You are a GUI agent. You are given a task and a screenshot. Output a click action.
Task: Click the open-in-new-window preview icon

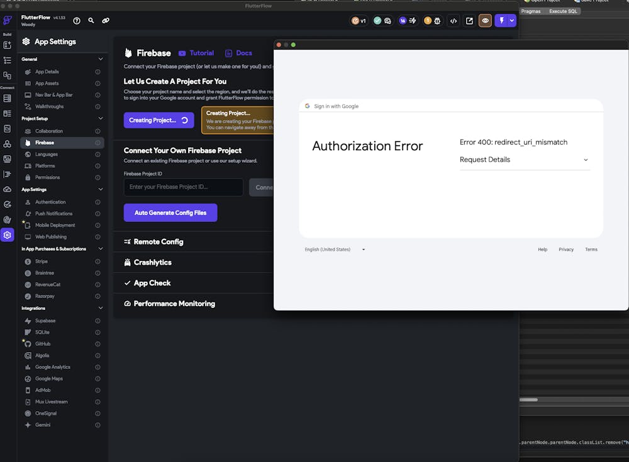pos(469,21)
